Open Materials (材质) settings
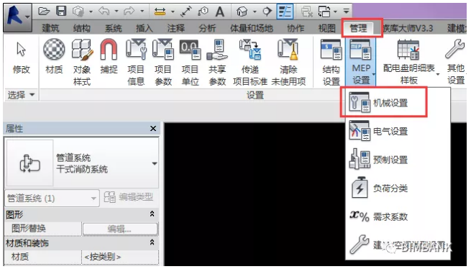 [54, 58]
